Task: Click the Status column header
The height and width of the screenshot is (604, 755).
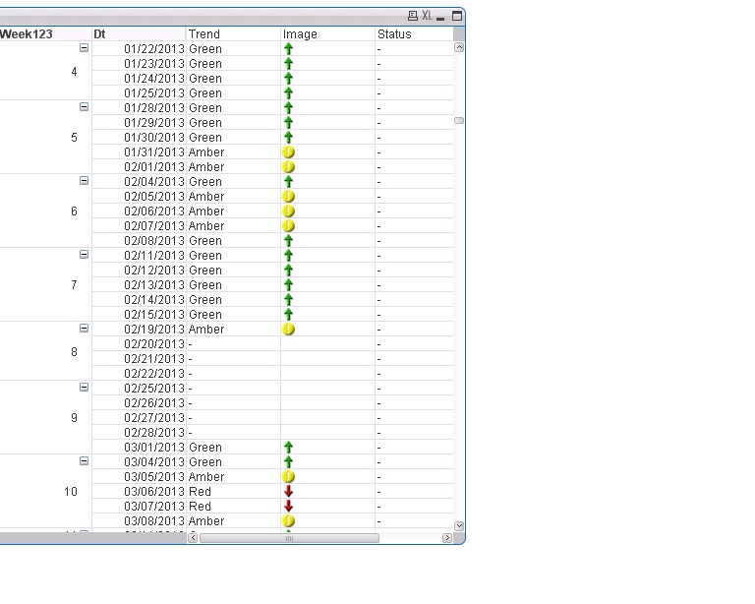Action: (x=414, y=33)
